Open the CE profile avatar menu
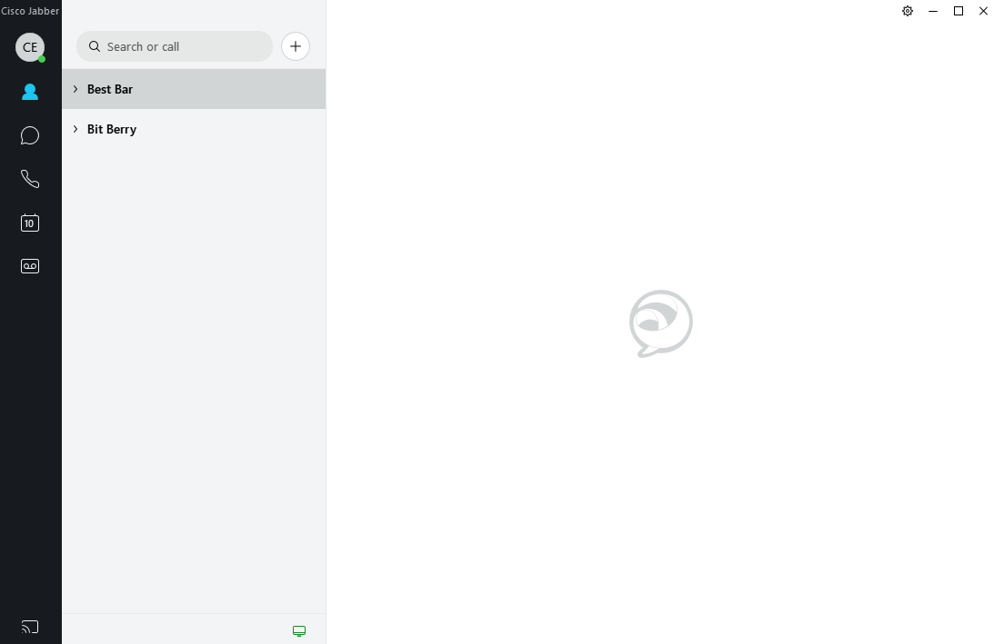The image size is (994, 644). tap(30, 47)
